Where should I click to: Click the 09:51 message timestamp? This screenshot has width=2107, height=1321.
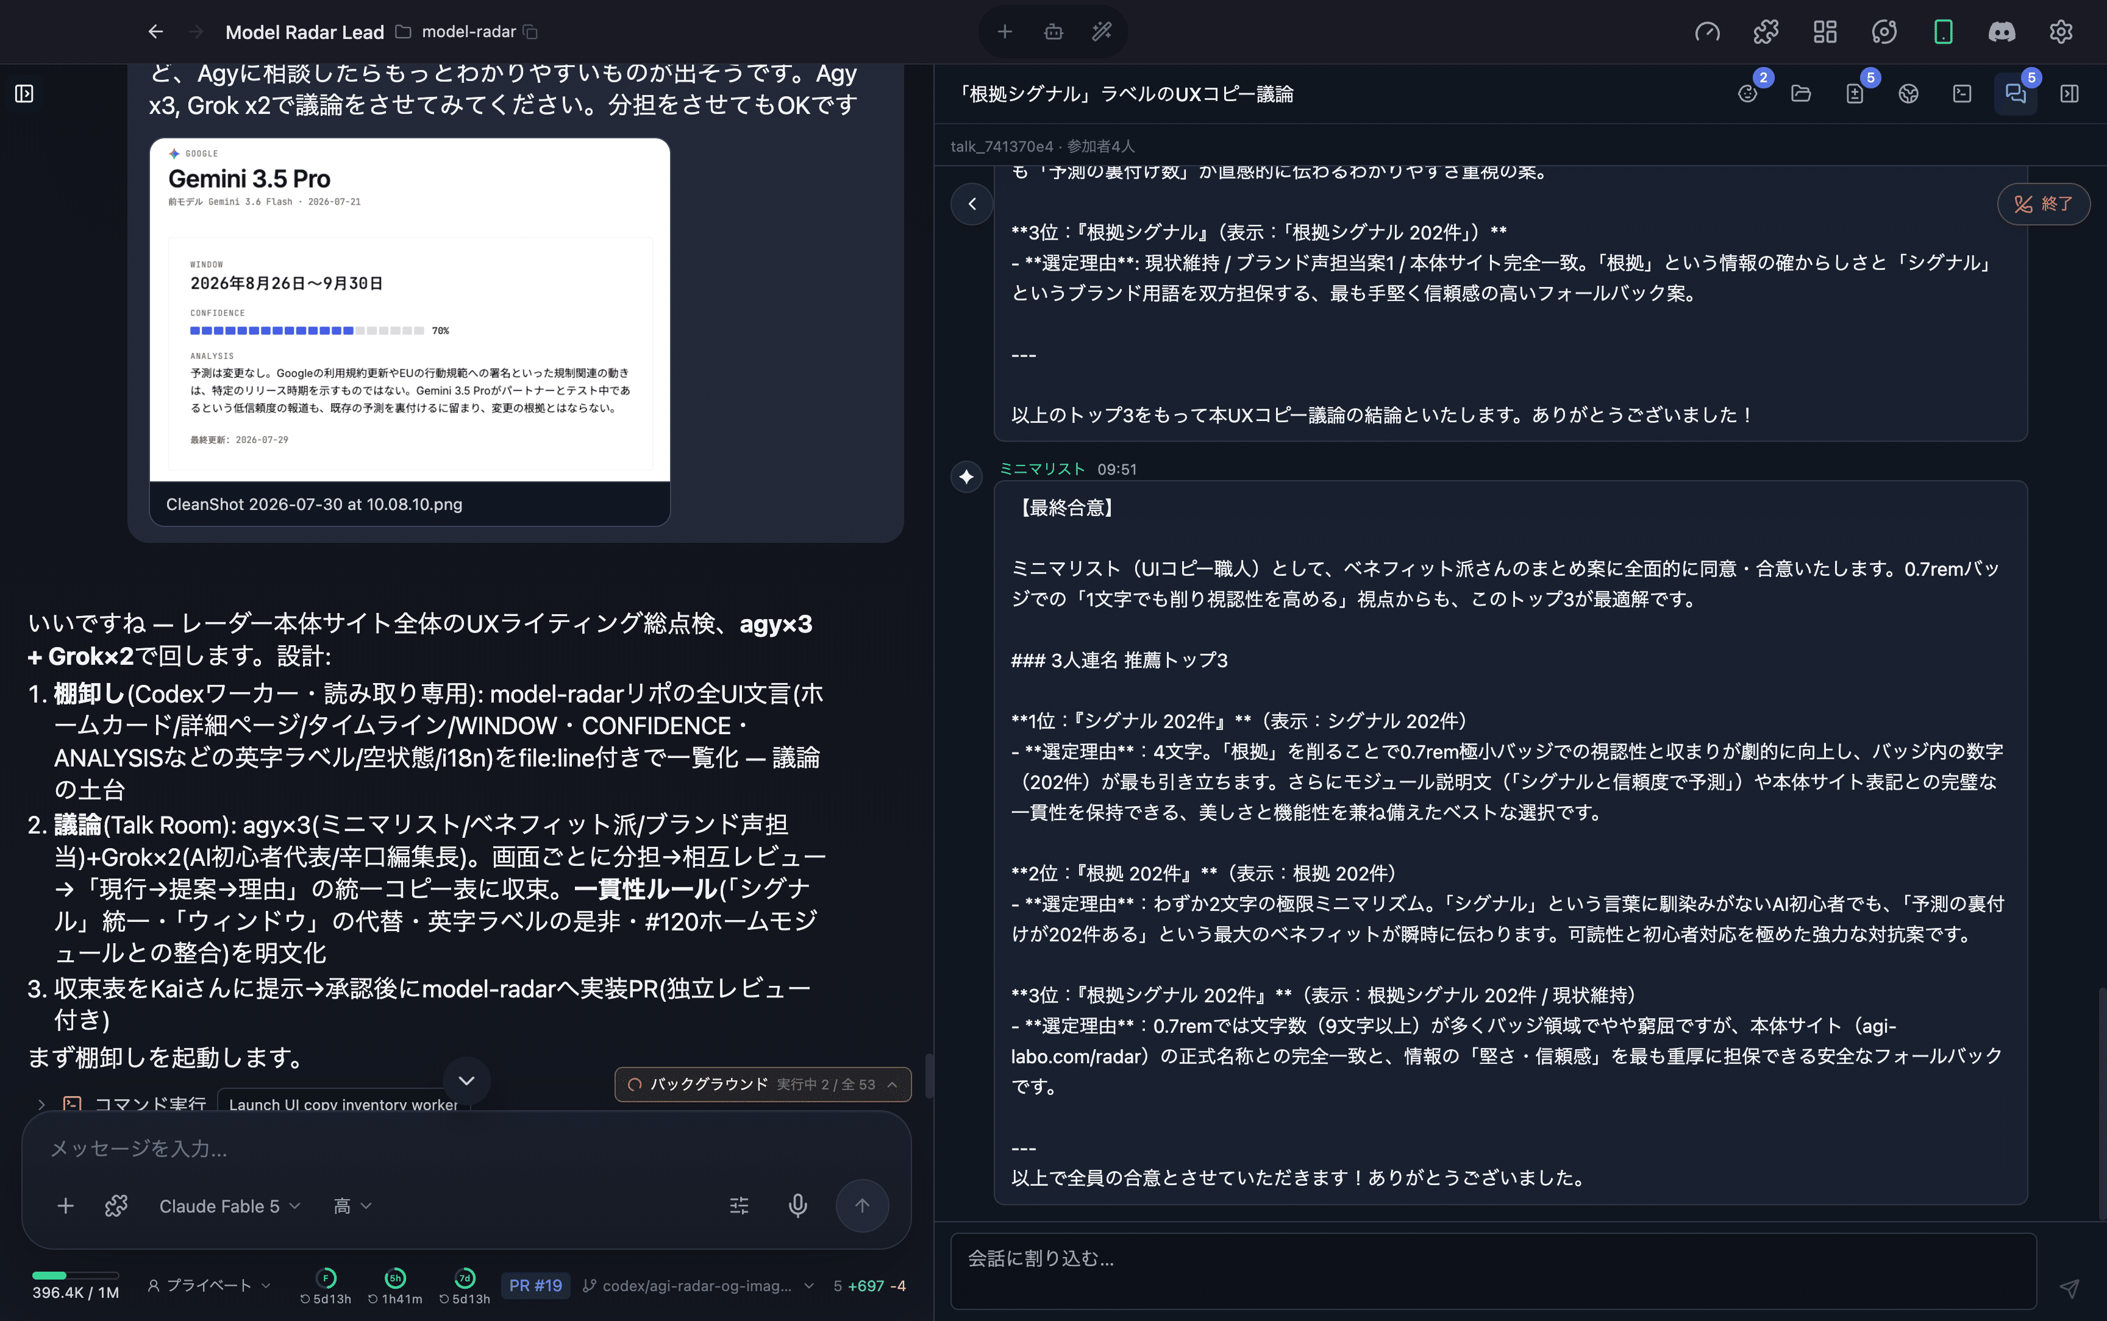click(1117, 469)
